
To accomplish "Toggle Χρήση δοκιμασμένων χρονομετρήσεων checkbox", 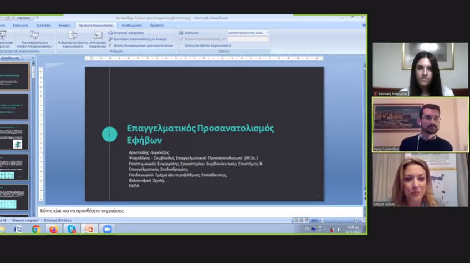I will (110, 45).
